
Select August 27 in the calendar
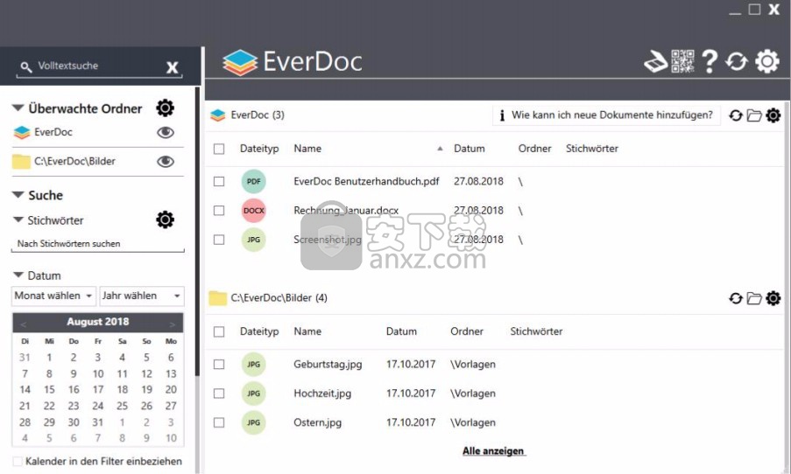point(171,406)
